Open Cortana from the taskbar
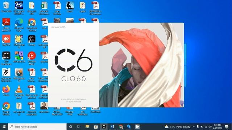This screenshot has height=130, width=232. point(71,127)
